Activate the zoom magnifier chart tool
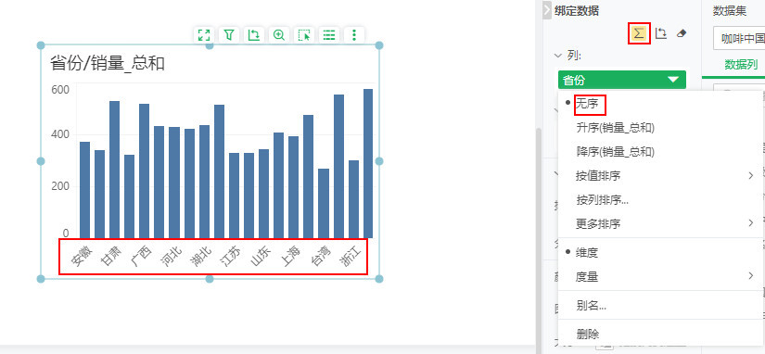Image resolution: width=765 pixels, height=354 pixels. [279, 34]
